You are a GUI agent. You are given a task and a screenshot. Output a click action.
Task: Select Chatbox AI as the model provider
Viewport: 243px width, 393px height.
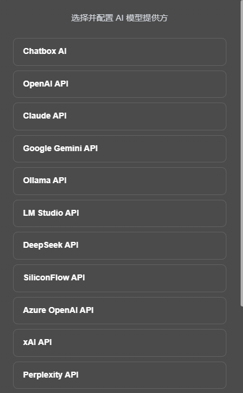coord(120,52)
